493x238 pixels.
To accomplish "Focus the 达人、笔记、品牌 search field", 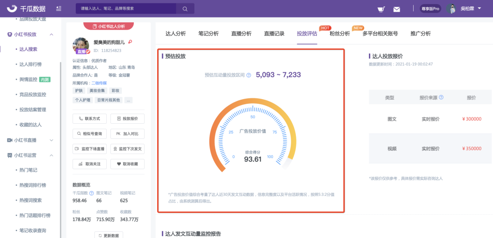I will tap(126, 9).
